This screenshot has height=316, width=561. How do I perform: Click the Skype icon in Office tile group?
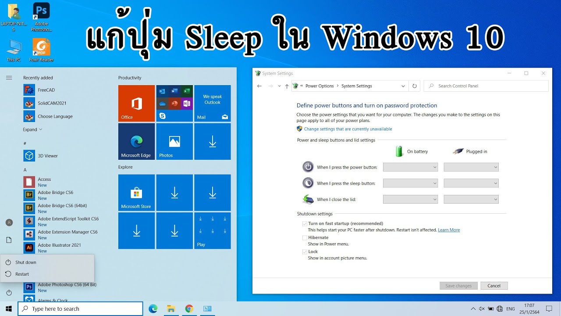pyautogui.click(x=163, y=116)
